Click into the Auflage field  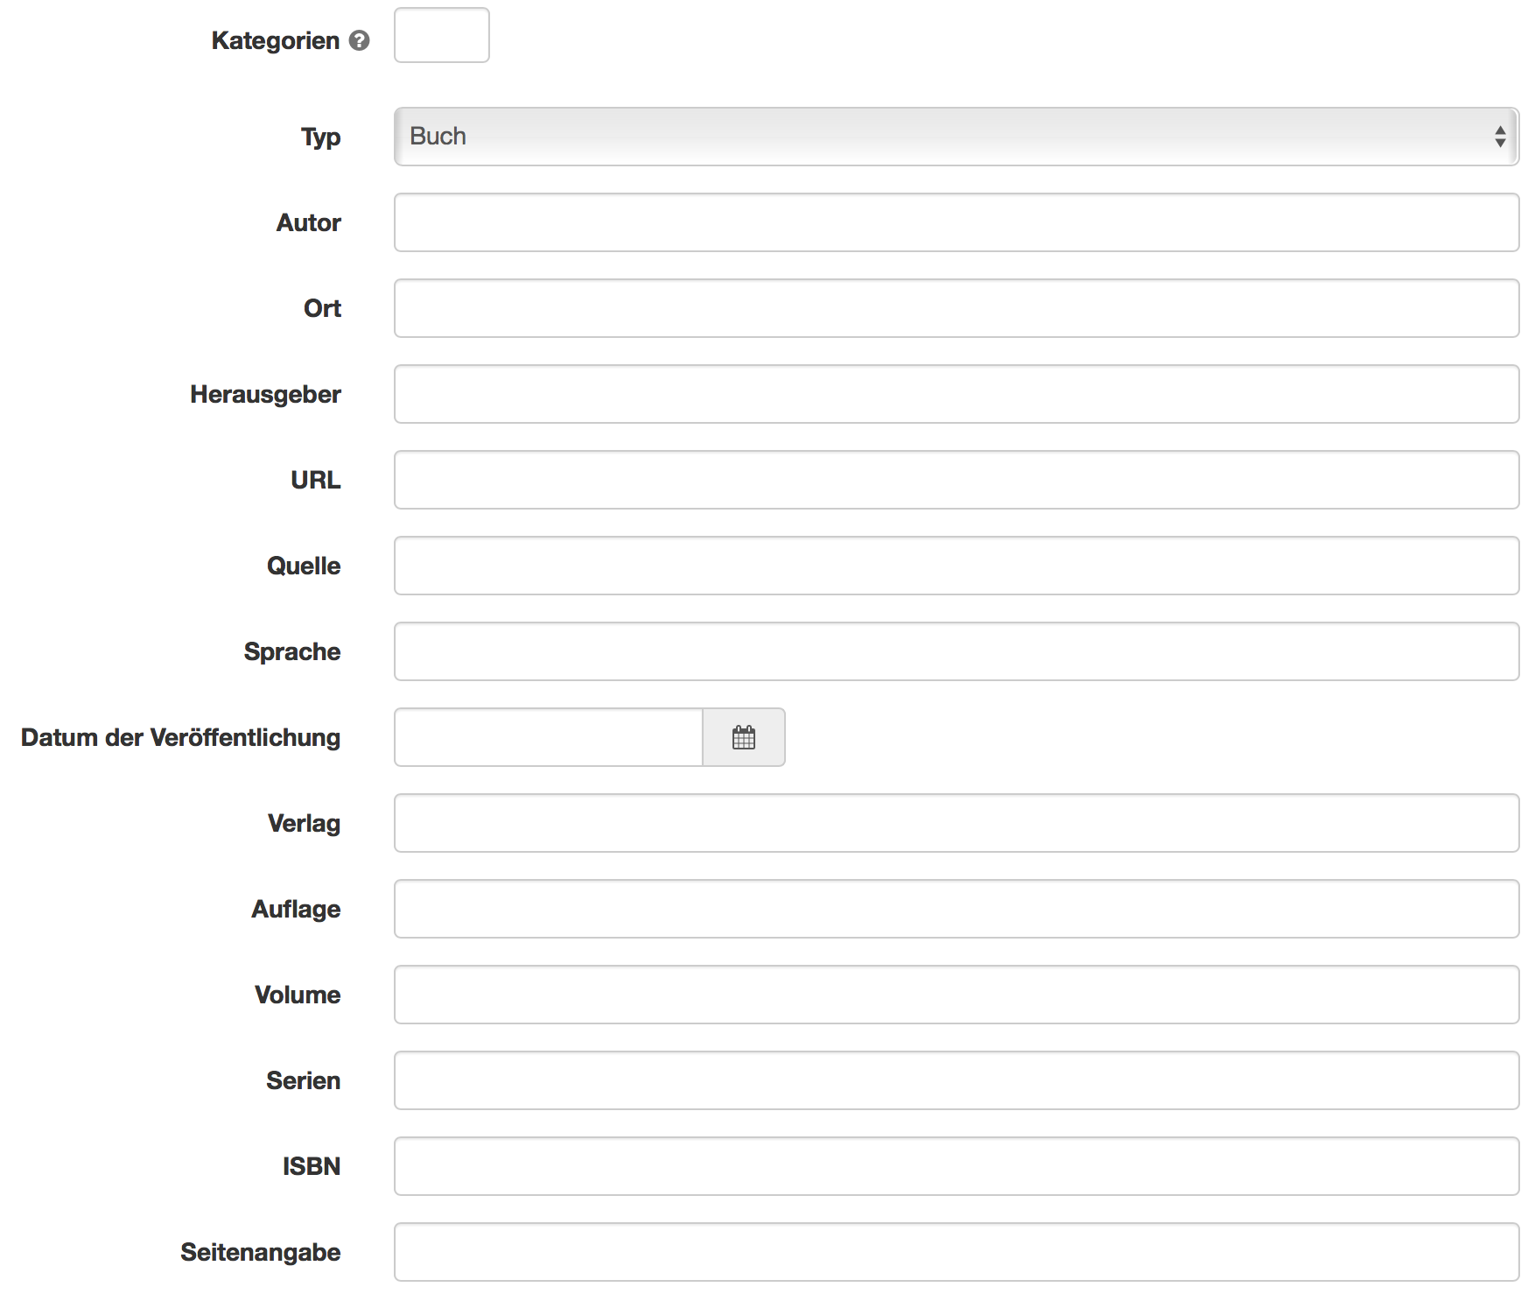pos(956,909)
